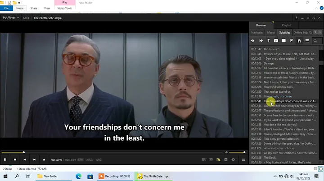Open the chapter/bookmark panel icon
The width and height of the screenshot is (324, 181).
coord(226,159)
